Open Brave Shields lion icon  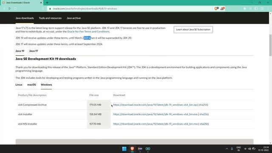[216, 8]
